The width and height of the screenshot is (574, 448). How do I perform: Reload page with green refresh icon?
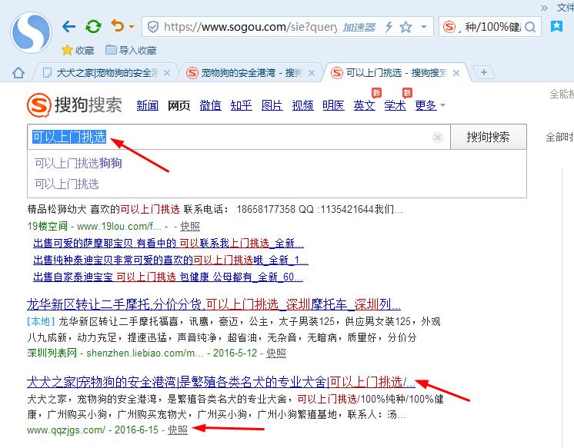(93, 26)
